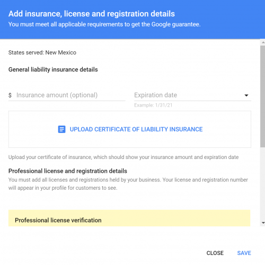Click the scrollbar up arrow
Viewport: 265px width, 265px height.
point(263,42)
